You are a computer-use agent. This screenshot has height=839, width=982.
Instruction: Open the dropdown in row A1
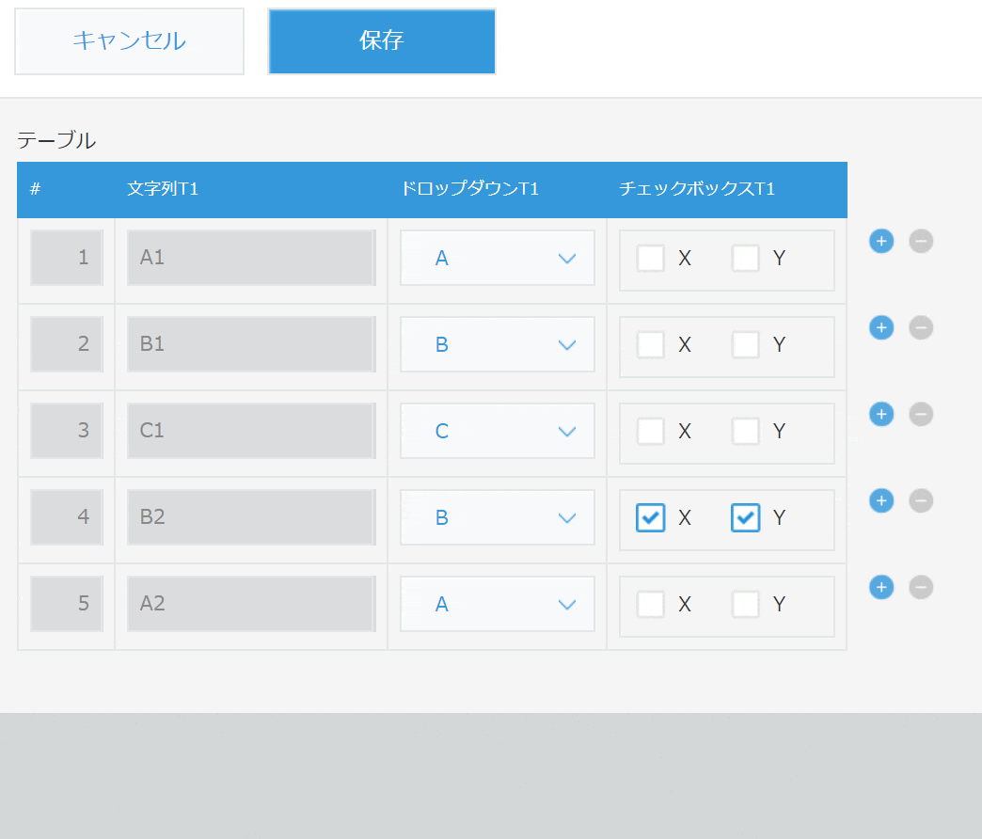(498, 258)
